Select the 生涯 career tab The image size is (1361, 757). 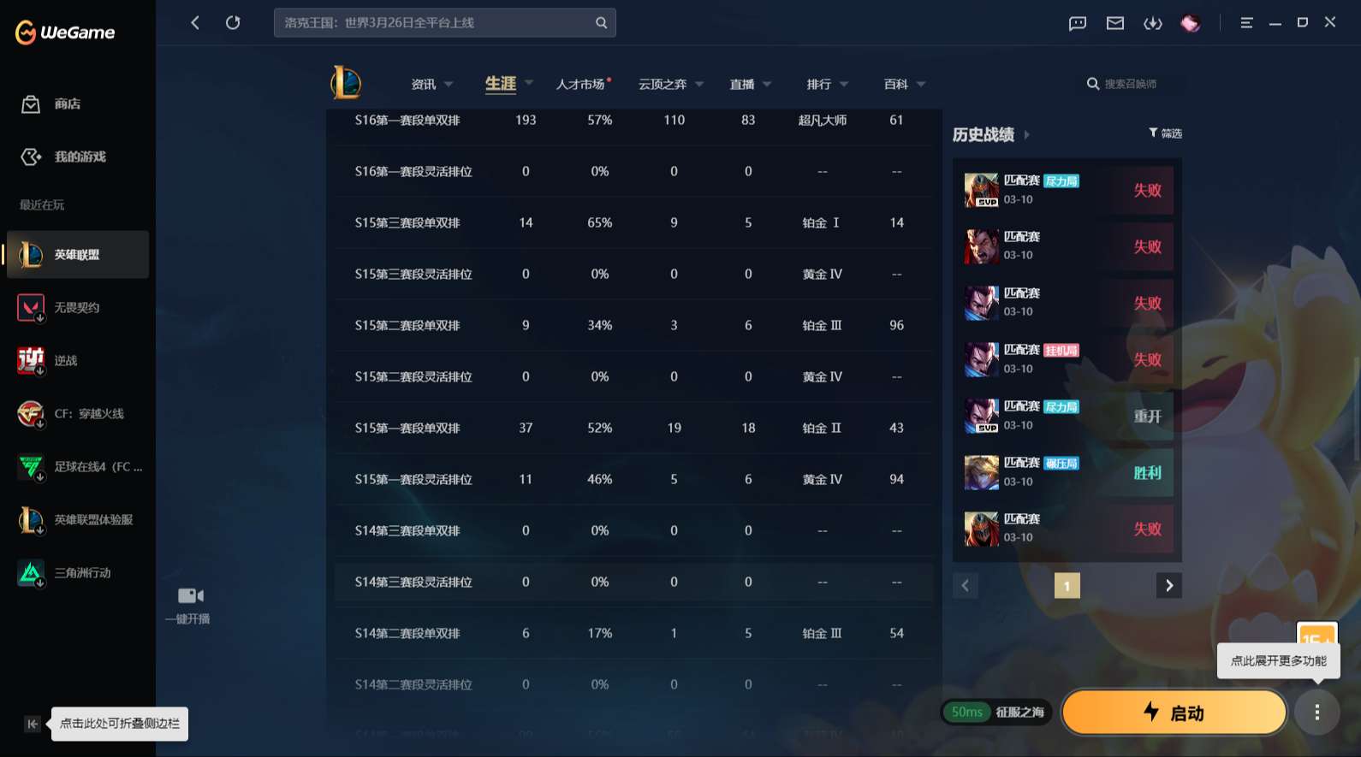click(x=501, y=84)
